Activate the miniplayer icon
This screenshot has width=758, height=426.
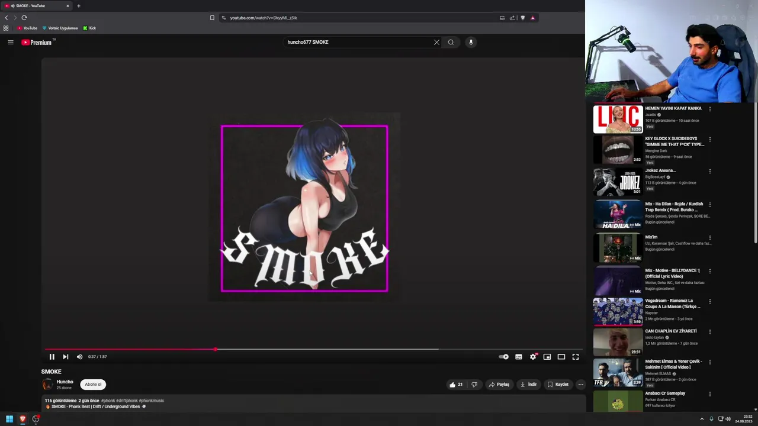coord(547,357)
